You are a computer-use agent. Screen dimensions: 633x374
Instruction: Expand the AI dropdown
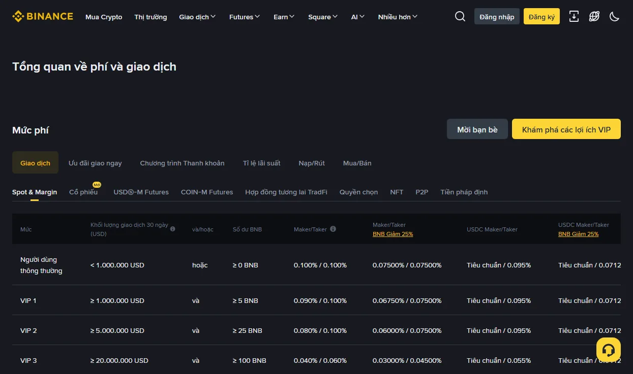[x=358, y=17]
